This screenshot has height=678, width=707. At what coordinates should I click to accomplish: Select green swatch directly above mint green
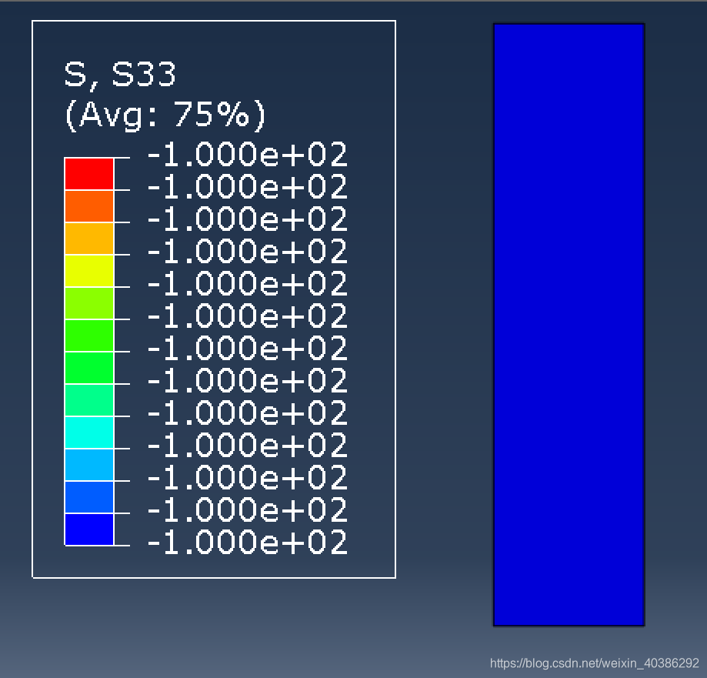pos(89,368)
